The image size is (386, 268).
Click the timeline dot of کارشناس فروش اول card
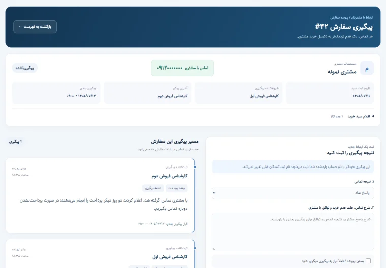tap(195, 248)
